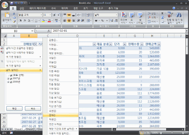Apply percent style format
Viewport: 189px width, 135px height.
[103, 21]
